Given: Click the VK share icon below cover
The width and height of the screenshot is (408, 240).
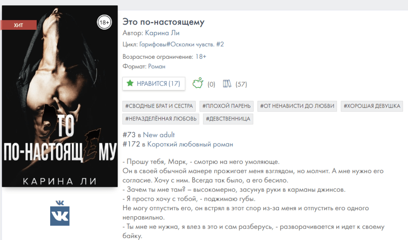Looking at the screenshot, I should (x=60, y=213).
